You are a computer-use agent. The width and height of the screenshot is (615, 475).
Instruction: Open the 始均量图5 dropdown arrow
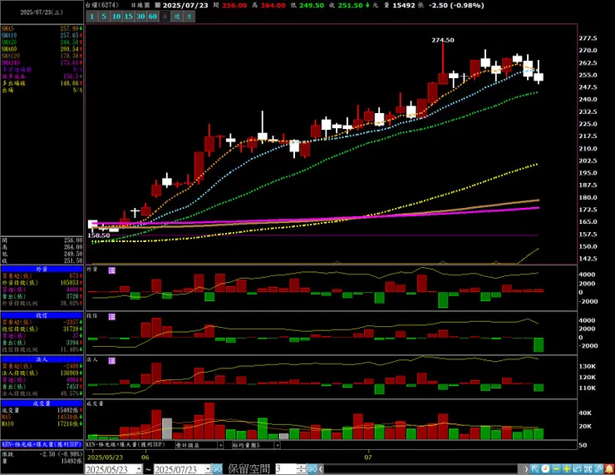coord(278,445)
